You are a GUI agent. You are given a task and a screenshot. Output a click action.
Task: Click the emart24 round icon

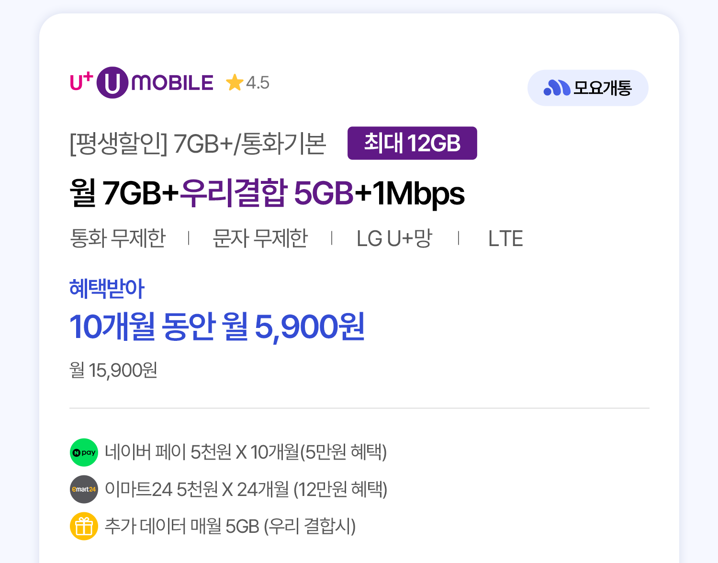pos(84,489)
